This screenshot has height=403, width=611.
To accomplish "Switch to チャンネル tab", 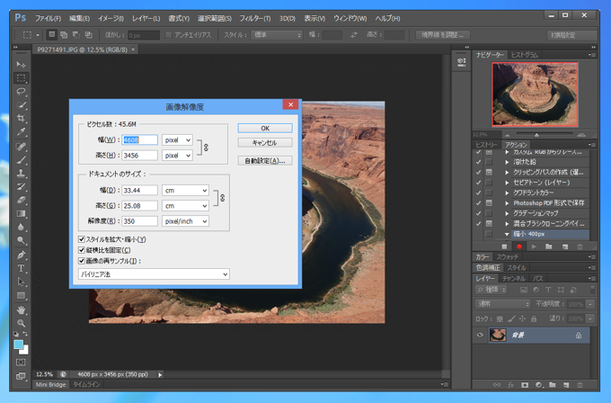I will pos(514,279).
